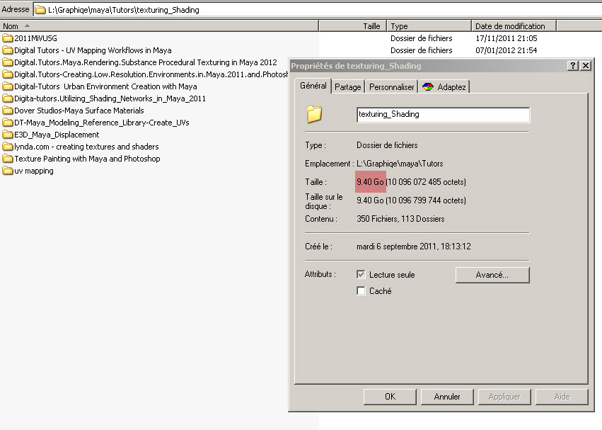Select E3D_Maya_Displacement folder name

point(57,135)
